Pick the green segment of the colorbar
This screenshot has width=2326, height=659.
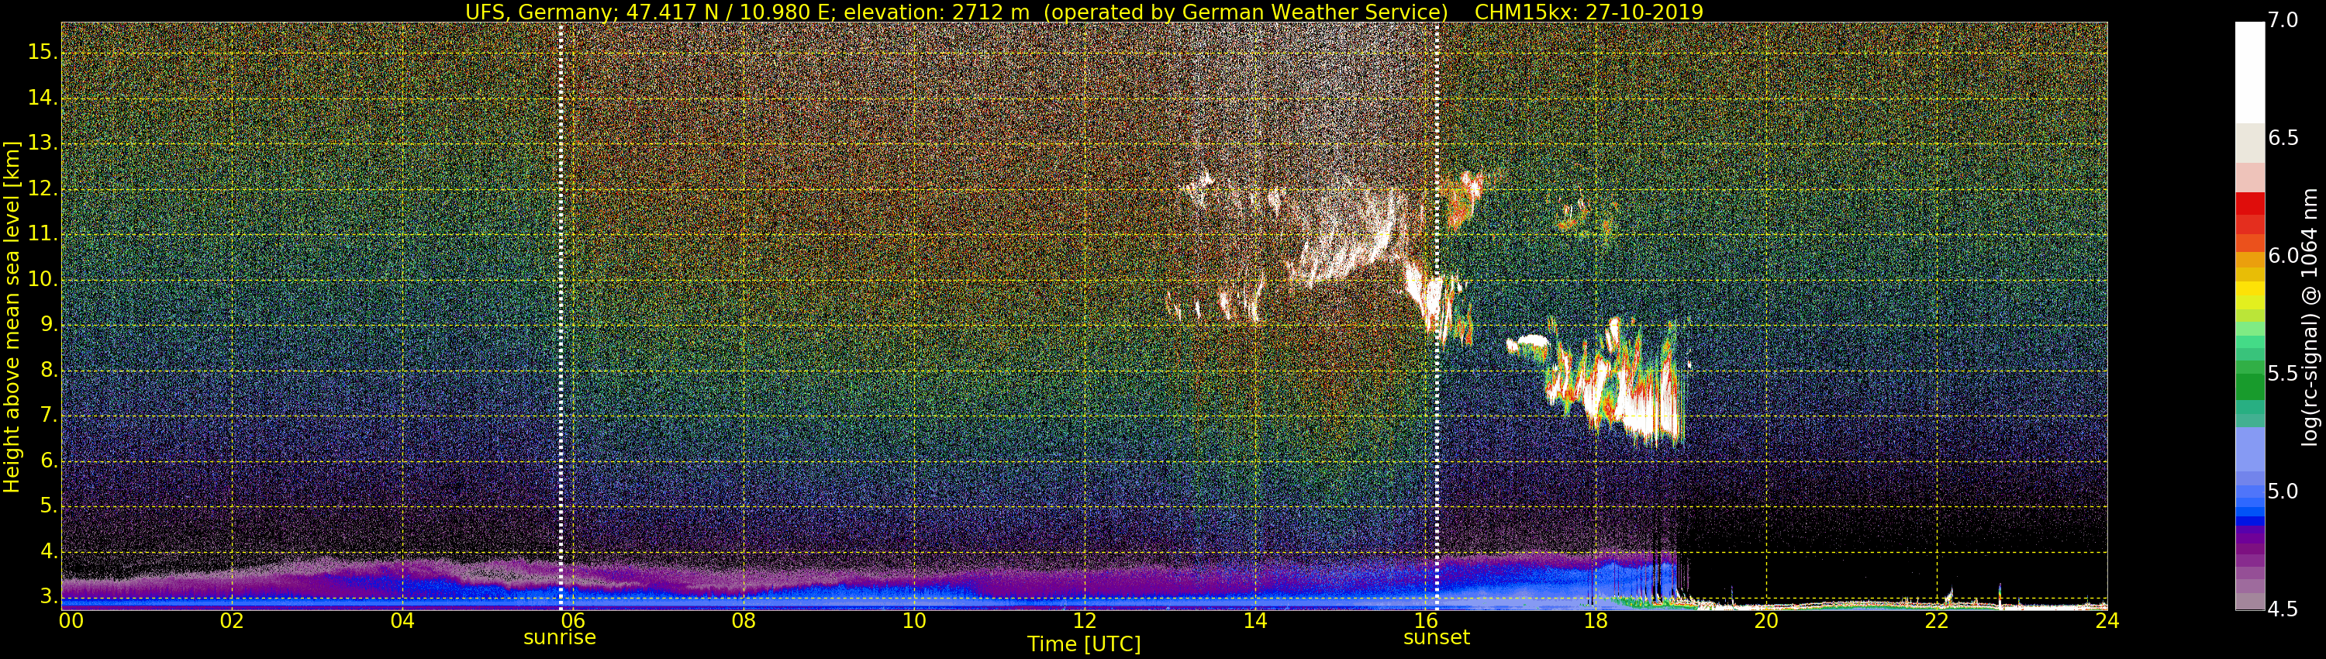[x=2249, y=388]
